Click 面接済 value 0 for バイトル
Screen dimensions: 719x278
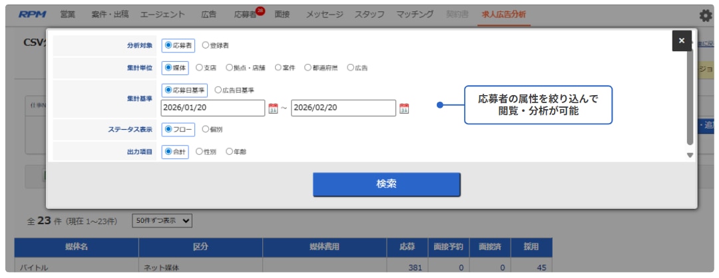pos(502,267)
